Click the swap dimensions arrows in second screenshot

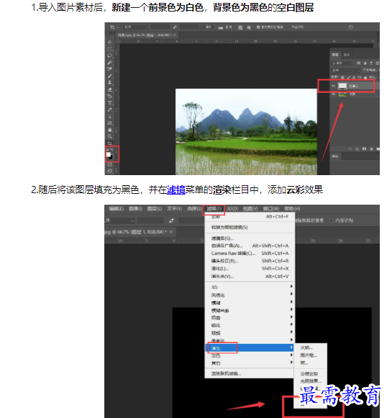tap(171, 221)
